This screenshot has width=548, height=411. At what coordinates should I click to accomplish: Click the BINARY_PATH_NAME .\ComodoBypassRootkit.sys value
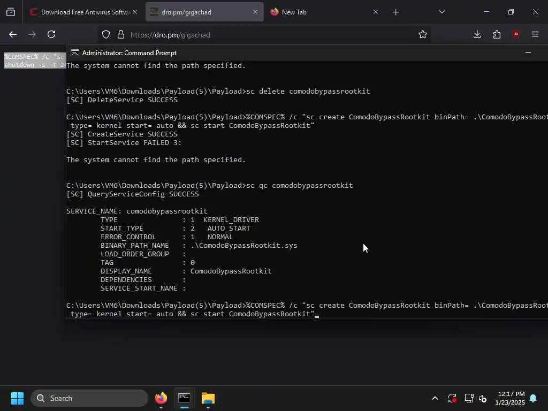(x=244, y=245)
